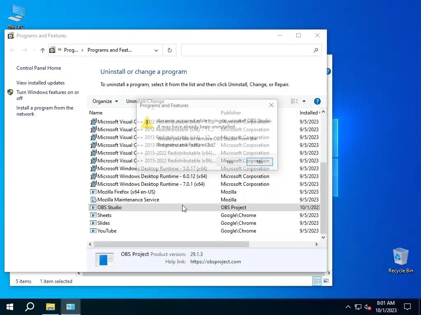Open Install a program from the network

tap(45, 111)
